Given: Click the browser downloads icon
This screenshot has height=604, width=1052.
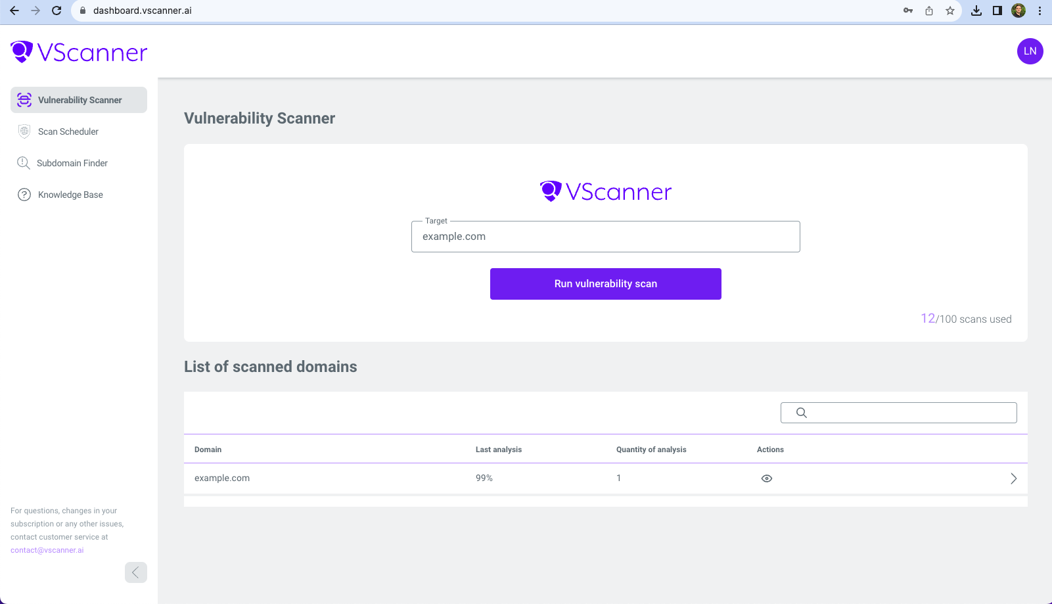Looking at the screenshot, I should pos(976,11).
